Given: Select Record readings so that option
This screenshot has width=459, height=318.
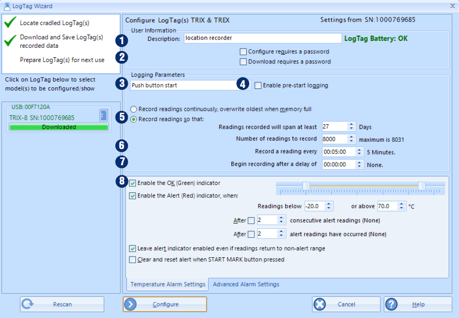Looking at the screenshot, I should (x=133, y=119).
